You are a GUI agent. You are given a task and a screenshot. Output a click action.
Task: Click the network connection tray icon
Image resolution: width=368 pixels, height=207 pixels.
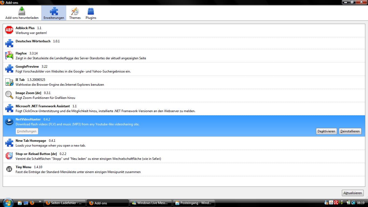(353, 203)
